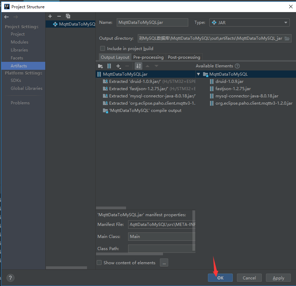Image resolution: width=296 pixels, height=286 pixels.
Task: Toggle sort elements by names and types
Action: pos(139,66)
